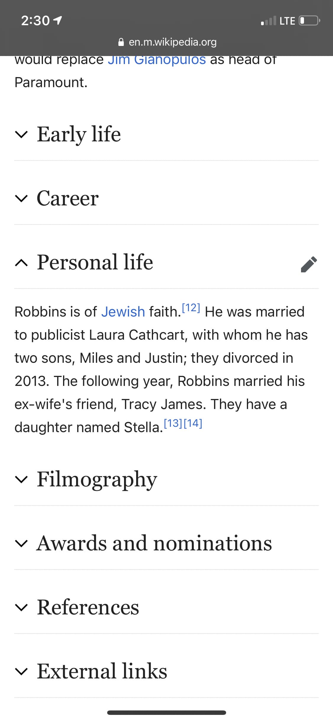333x722 pixels.
Task: Open citation footnote 13
Action: pyautogui.click(x=173, y=423)
